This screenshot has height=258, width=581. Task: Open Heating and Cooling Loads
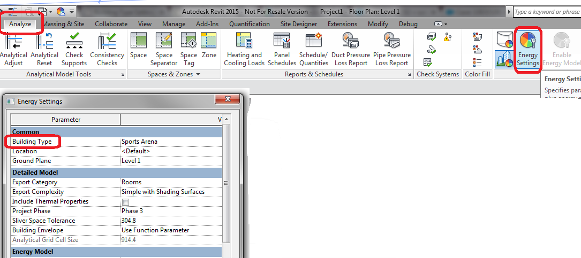coord(244,50)
